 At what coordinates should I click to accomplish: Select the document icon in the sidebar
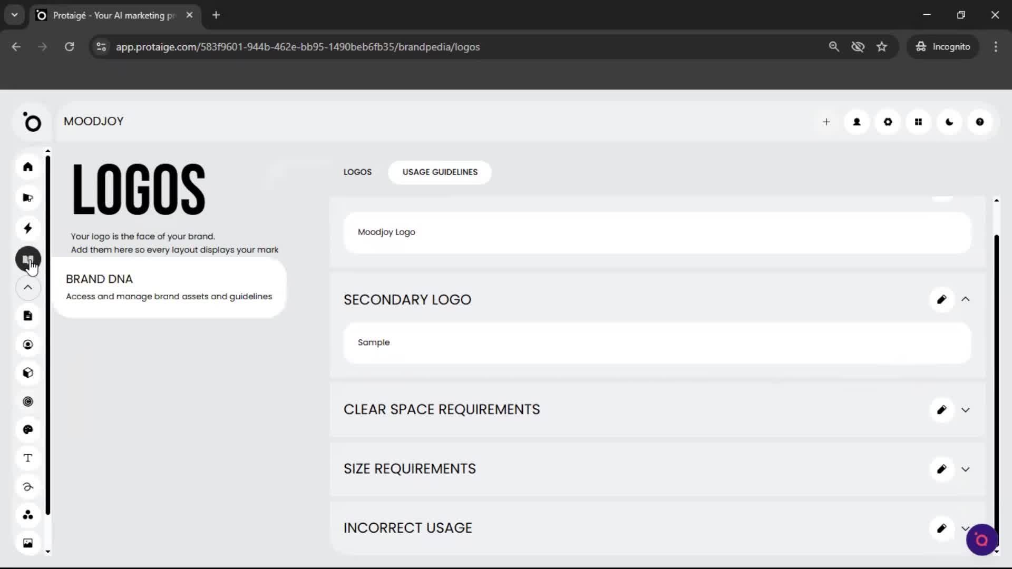point(27,316)
